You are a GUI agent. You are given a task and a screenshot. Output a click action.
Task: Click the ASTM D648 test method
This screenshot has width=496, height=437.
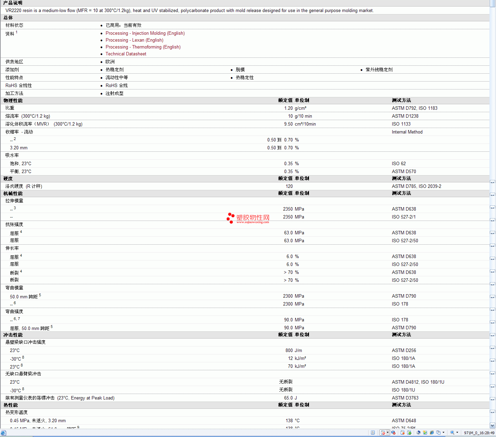[x=404, y=421]
